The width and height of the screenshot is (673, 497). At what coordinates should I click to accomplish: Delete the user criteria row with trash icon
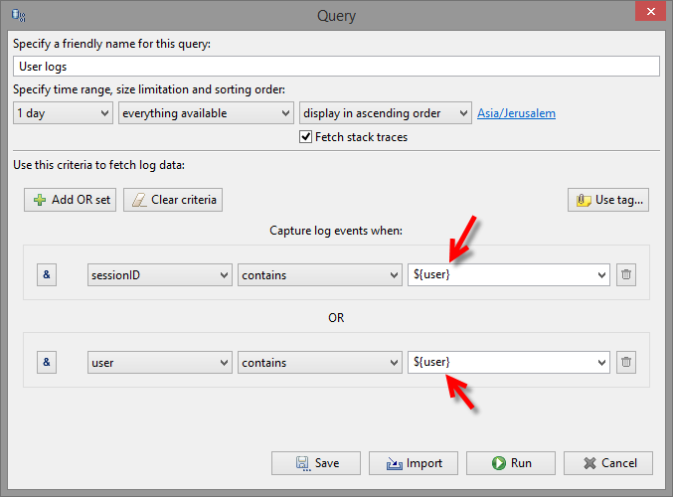coord(626,362)
